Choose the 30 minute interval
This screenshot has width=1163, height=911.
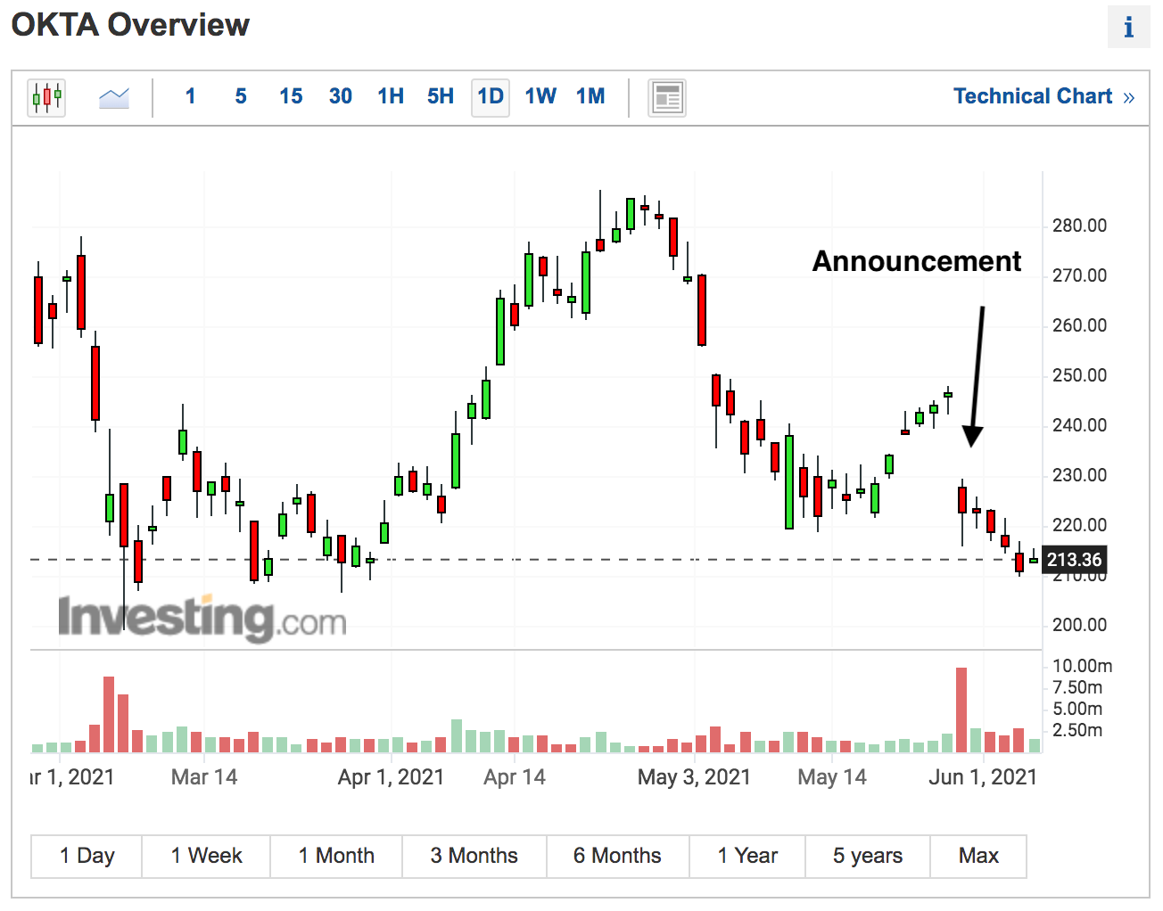click(341, 96)
